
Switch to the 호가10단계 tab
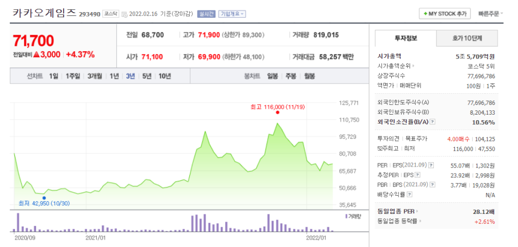(x=467, y=38)
